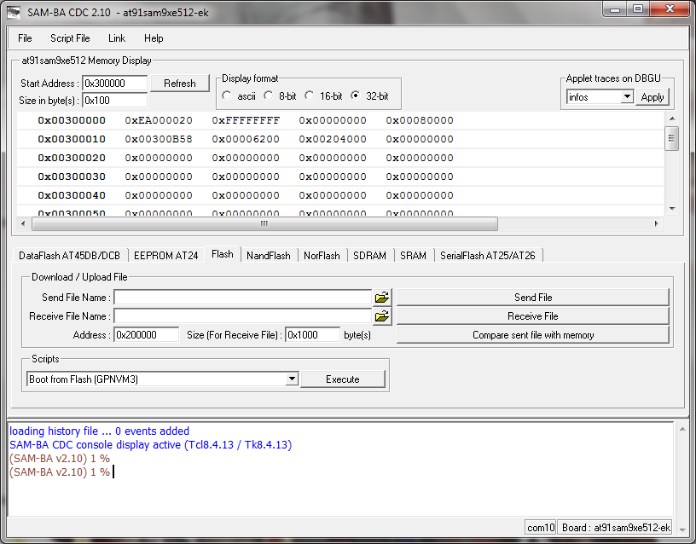Click the com10 status bar entry
696x544 pixels.
coord(541,528)
